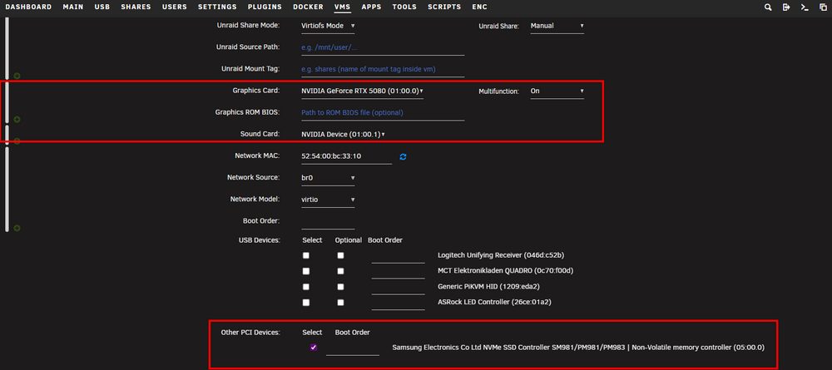Viewport: 832px width, 370px height.
Task: Check Optional for ASRock LED Controller
Action: (340, 303)
